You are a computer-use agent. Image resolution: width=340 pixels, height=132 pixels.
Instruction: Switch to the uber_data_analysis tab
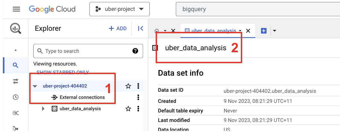coord(210,31)
